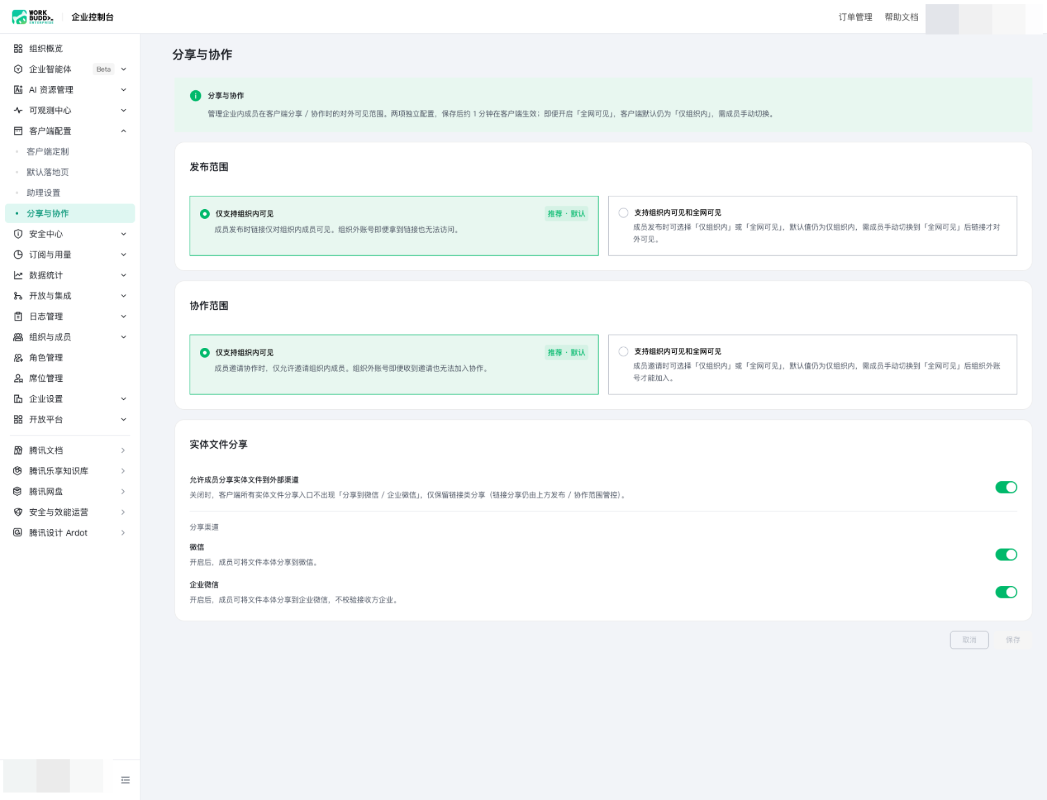
Task: Open the 客户端定制 submenu item
Action: tap(70, 152)
